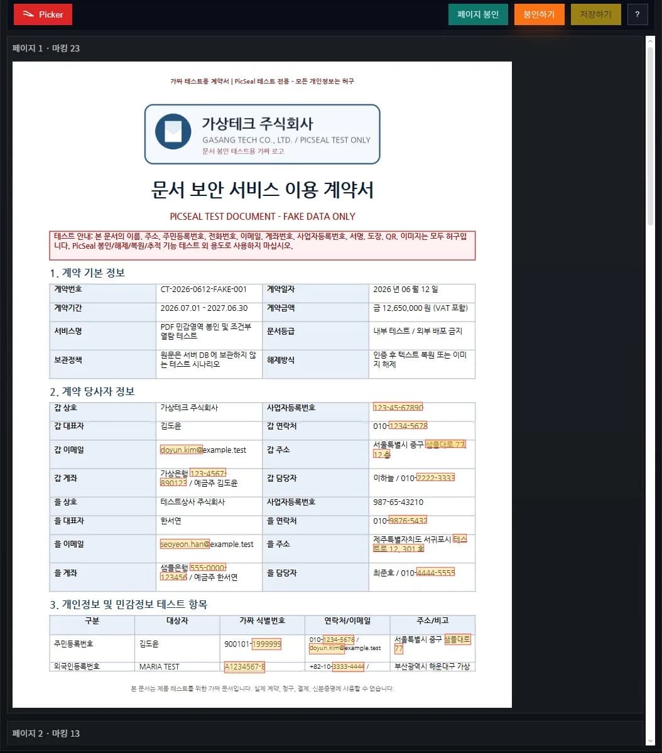Select the 1234-5678 marking in 갑 연락처 row
This screenshot has width=662, height=753.
click(x=408, y=426)
